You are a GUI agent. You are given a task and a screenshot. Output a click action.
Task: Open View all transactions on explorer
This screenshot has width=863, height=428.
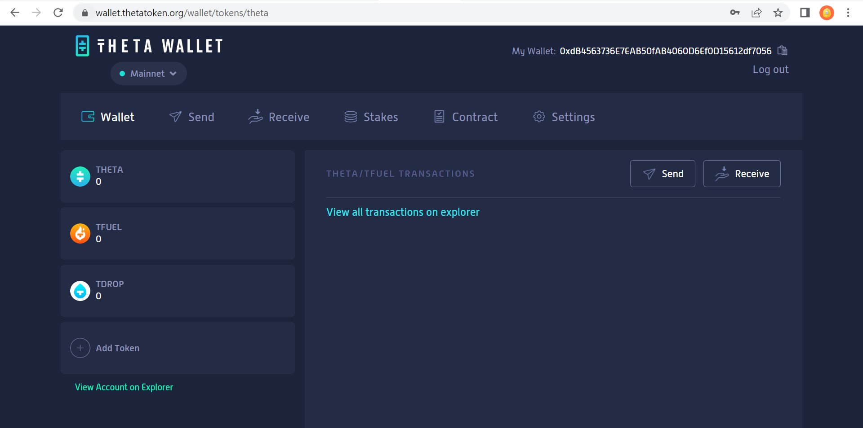(403, 212)
